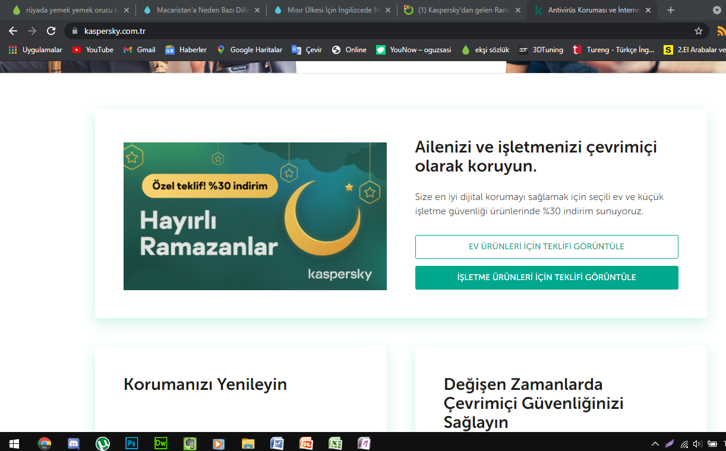Launch Photoshop from the taskbar
This screenshot has height=451, width=726.
click(x=132, y=443)
